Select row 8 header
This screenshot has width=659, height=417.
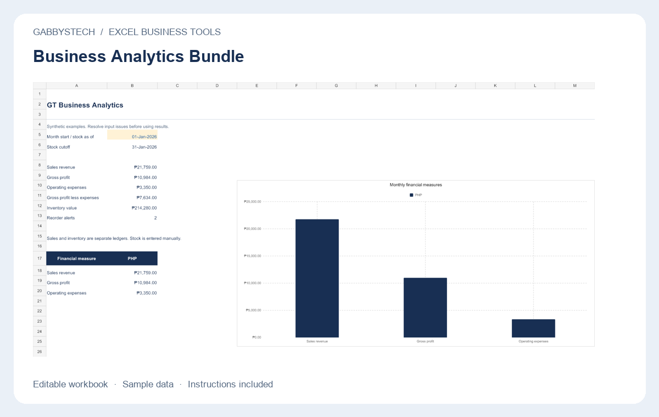click(40, 165)
